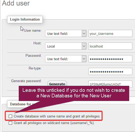Click the Re-type label text
This screenshot has width=135, height=132.
point(35,68)
